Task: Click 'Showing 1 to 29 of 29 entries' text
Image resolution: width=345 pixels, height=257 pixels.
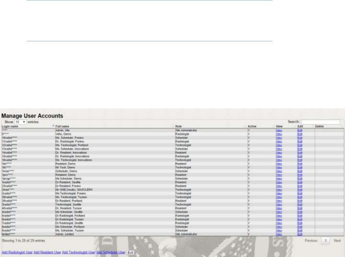Action: point(23,241)
